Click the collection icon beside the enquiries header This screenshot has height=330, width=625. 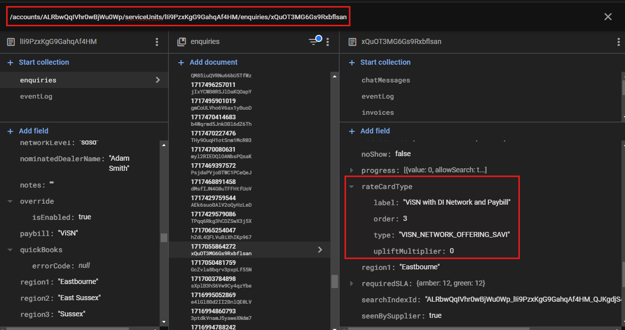point(181,42)
